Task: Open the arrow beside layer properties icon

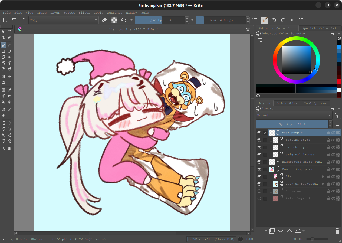Action: [x=304, y=231]
